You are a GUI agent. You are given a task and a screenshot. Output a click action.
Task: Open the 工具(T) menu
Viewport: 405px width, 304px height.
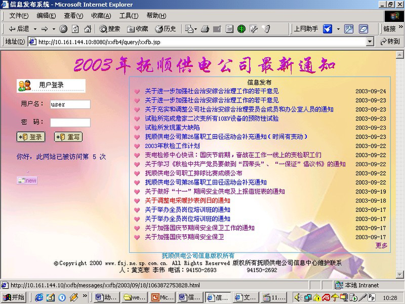pyautogui.click(x=129, y=16)
